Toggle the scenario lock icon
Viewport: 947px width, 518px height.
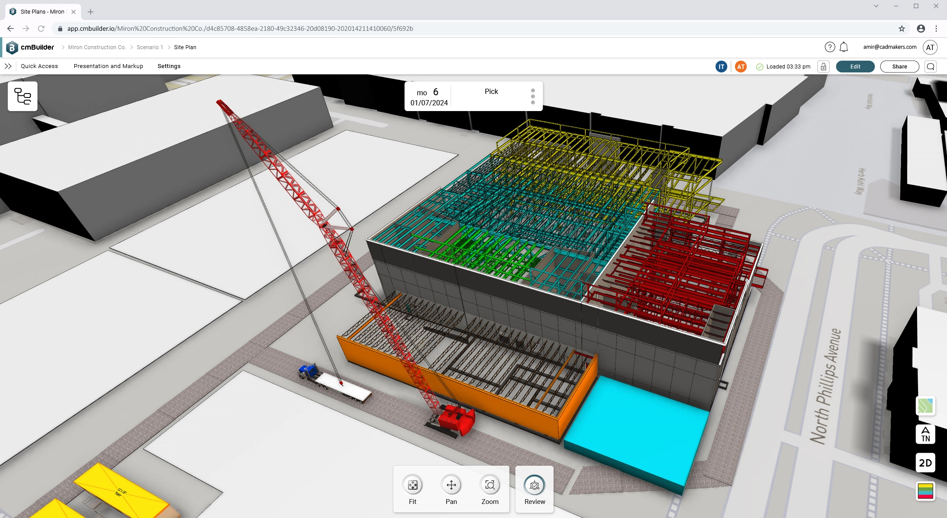tap(823, 67)
